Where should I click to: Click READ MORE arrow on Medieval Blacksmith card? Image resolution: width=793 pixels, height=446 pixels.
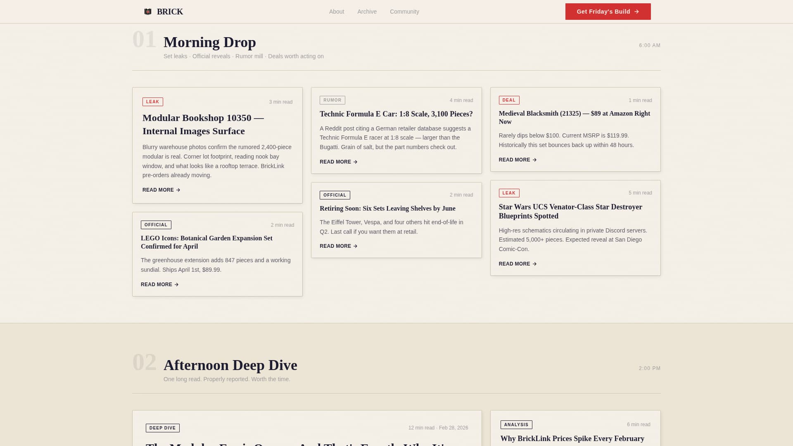[534, 160]
